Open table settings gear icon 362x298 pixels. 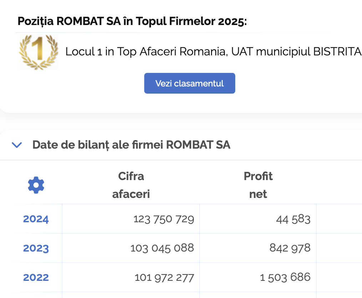[x=36, y=185]
